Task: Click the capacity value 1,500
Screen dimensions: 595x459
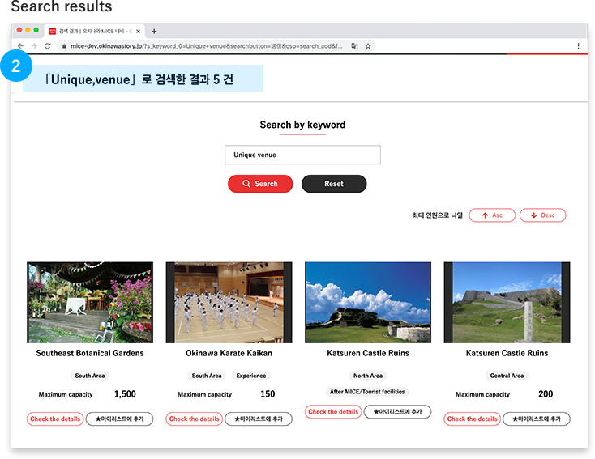Action: [125, 394]
